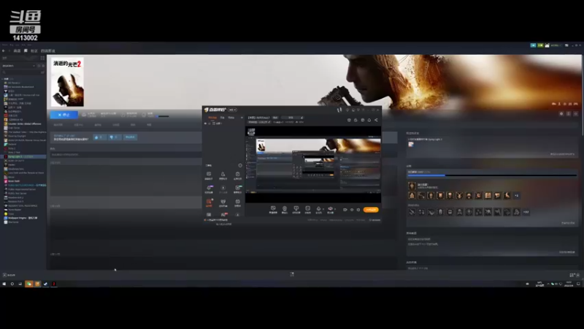The width and height of the screenshot is (584, 329).
Task: Click the fullscreen center icon in Steam bottom bar
Action: click(292, 274)
